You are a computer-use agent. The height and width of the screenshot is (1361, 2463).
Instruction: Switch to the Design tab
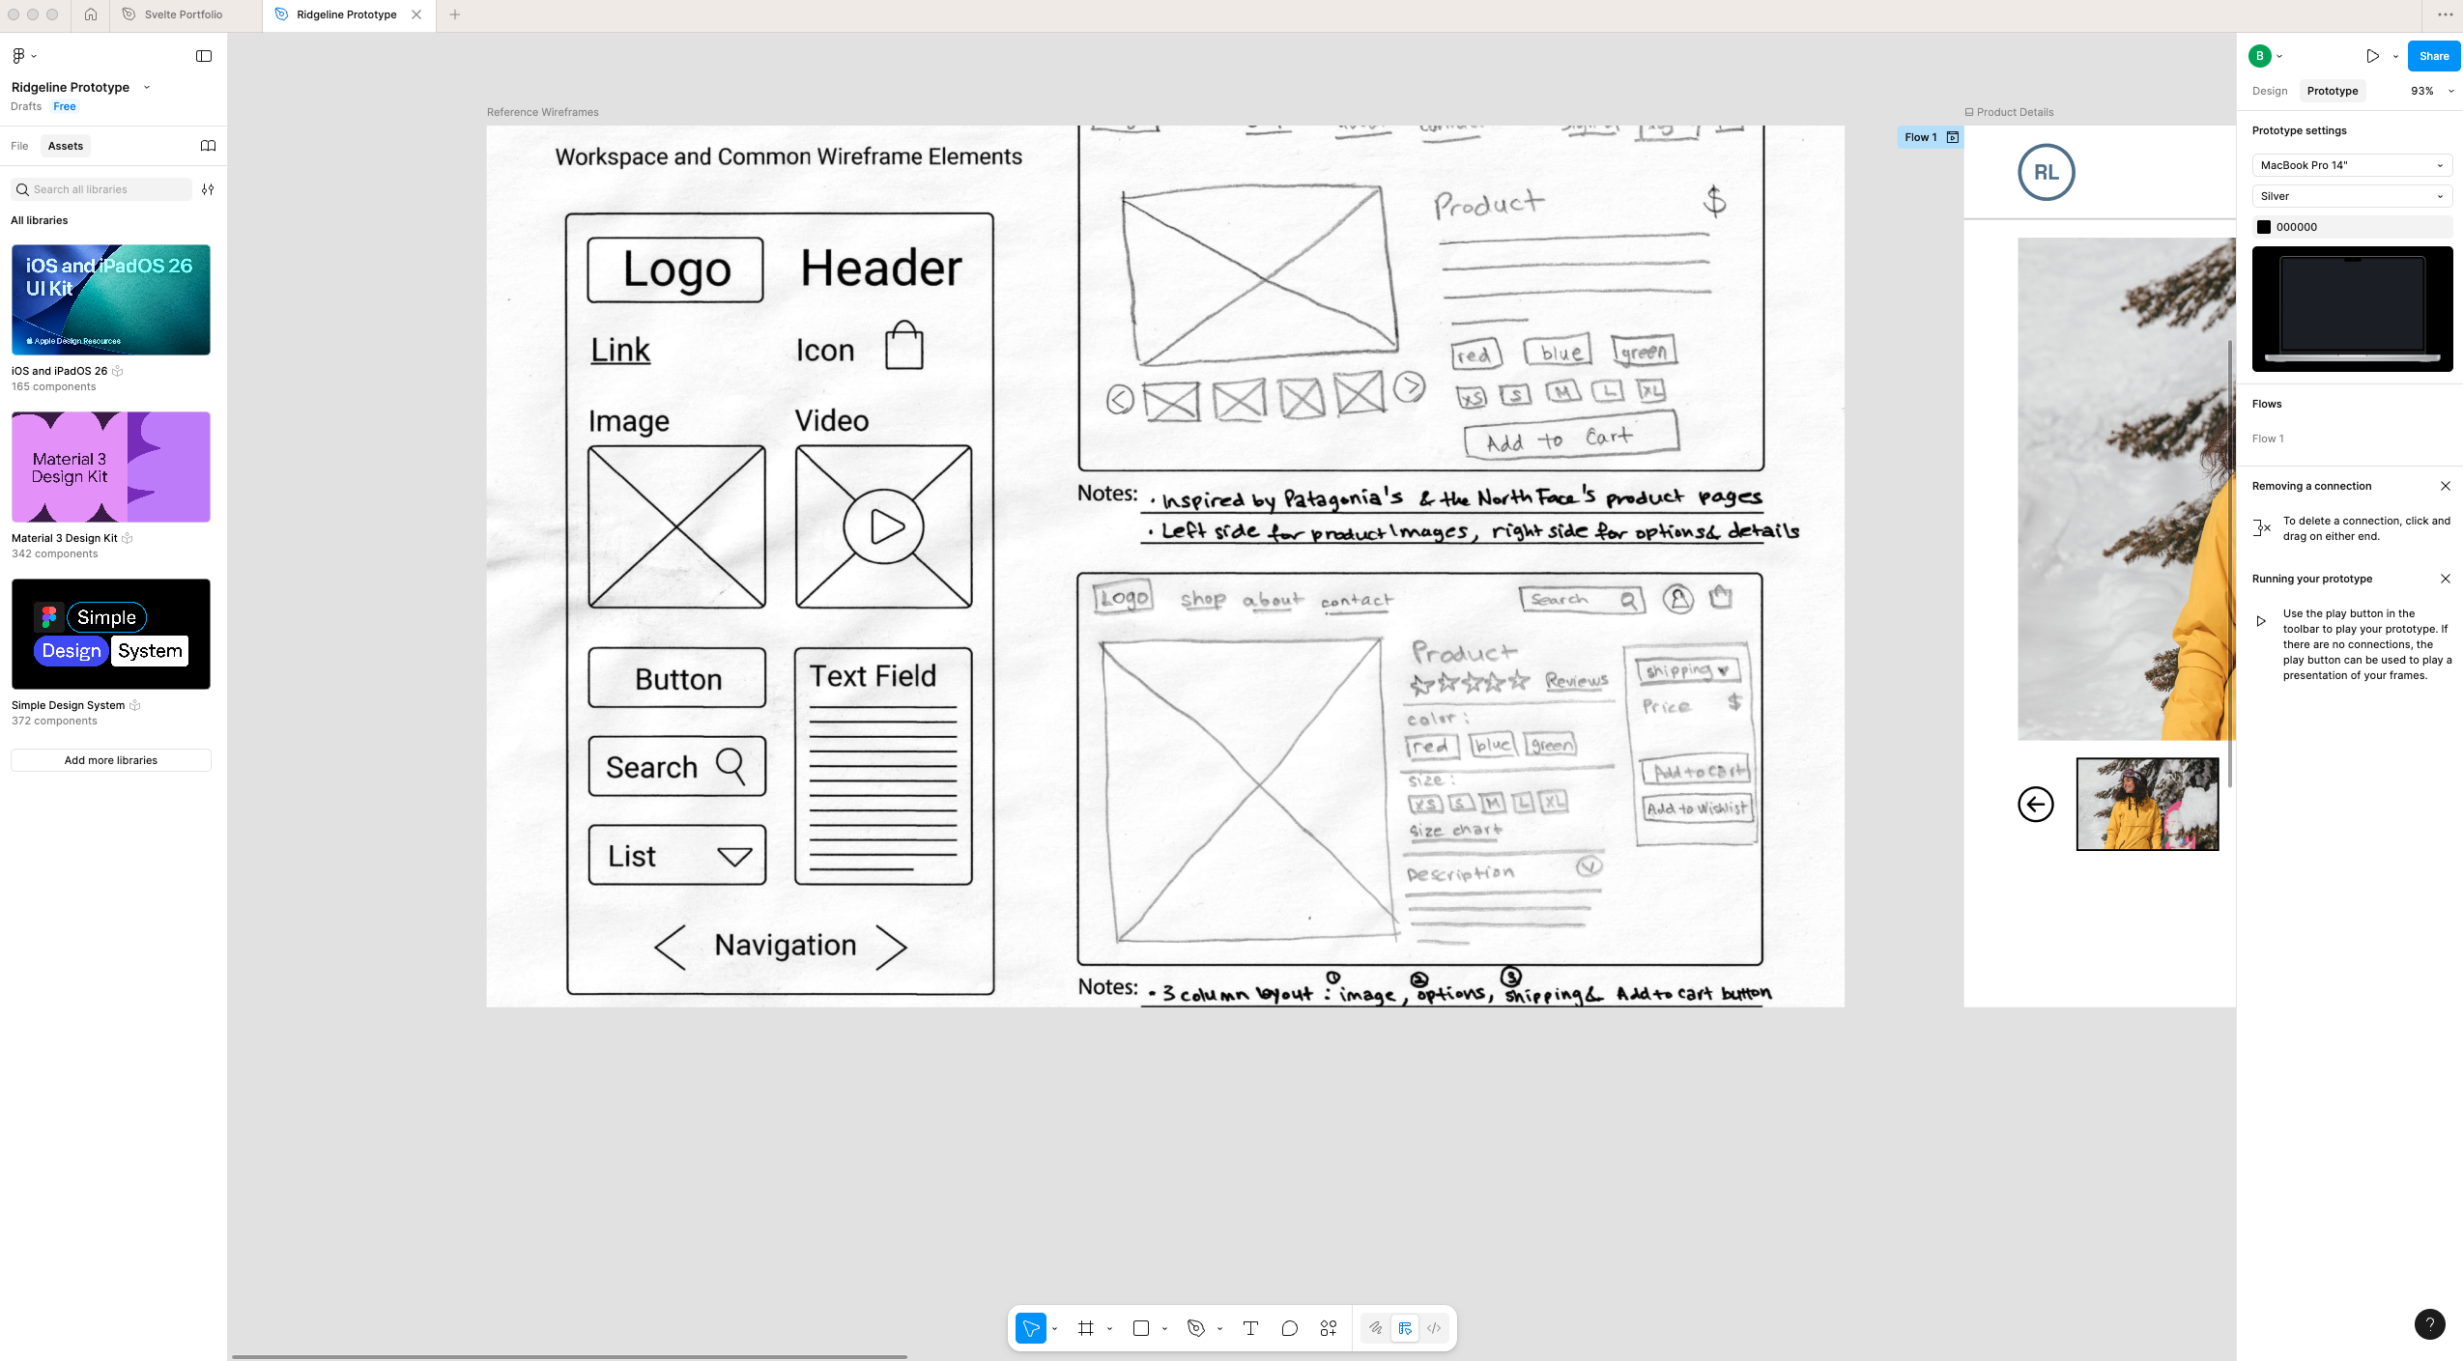click(2269, 91)
